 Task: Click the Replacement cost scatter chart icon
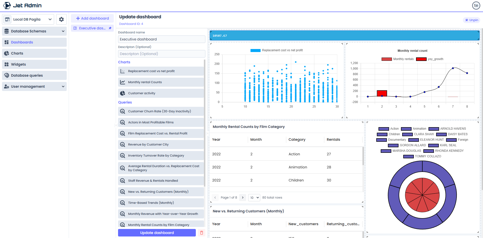coord(123,71)
